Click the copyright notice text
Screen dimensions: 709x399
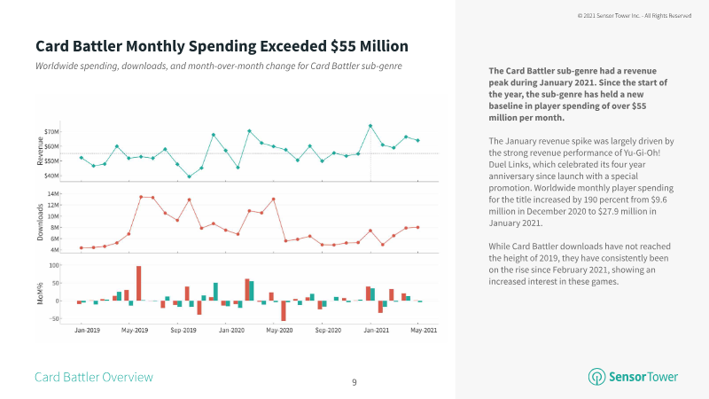(635, 15)
